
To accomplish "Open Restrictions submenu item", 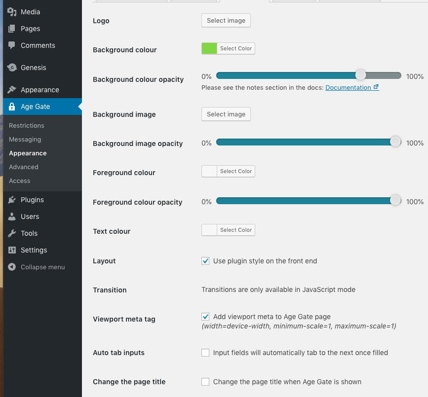I will (27, 126).
